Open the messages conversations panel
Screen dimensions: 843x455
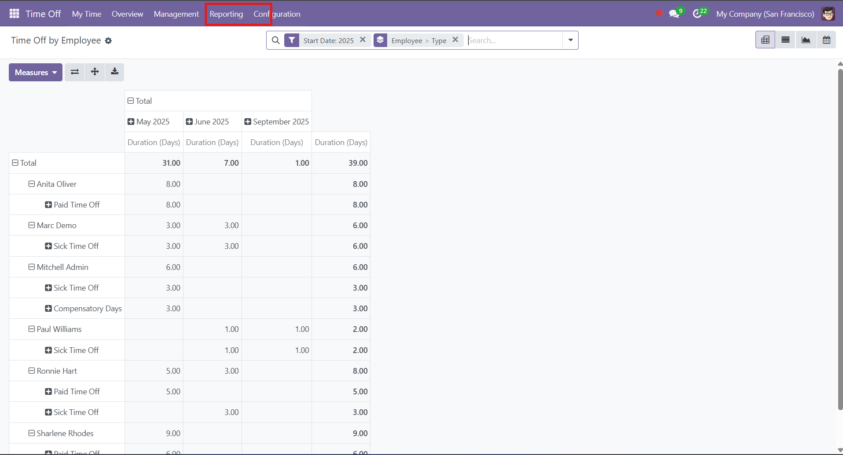(674, 14)
